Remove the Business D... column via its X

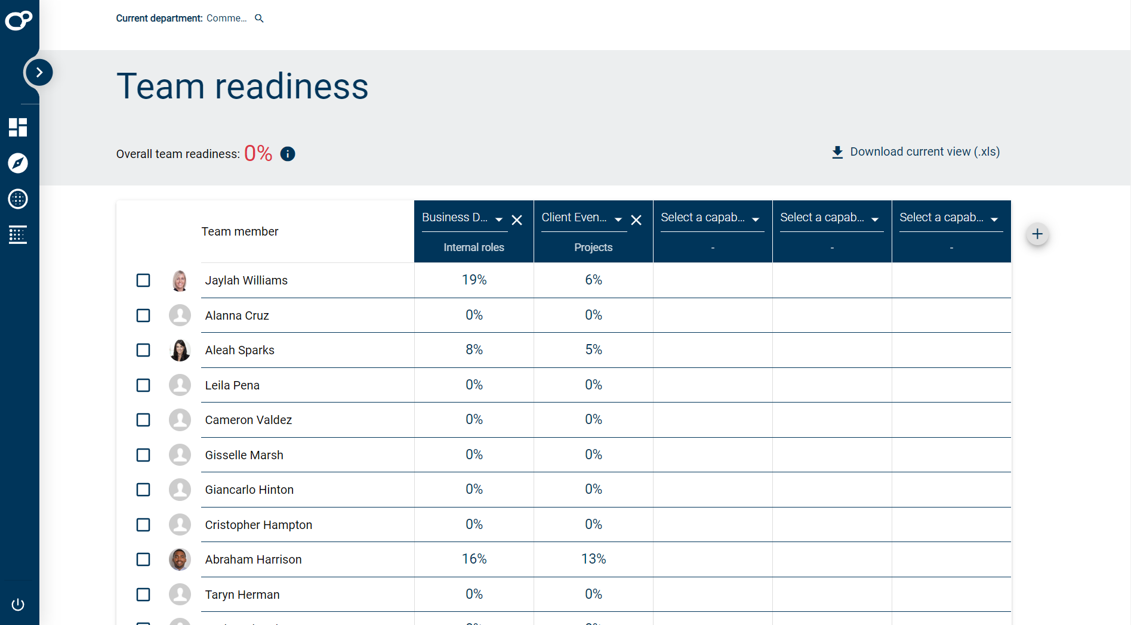[517, 219]
